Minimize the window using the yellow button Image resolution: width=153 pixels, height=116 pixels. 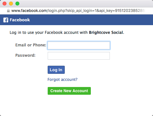(x=11, y=4)
